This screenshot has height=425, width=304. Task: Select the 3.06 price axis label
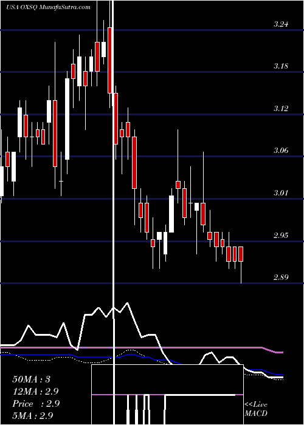tap(281, 151)
